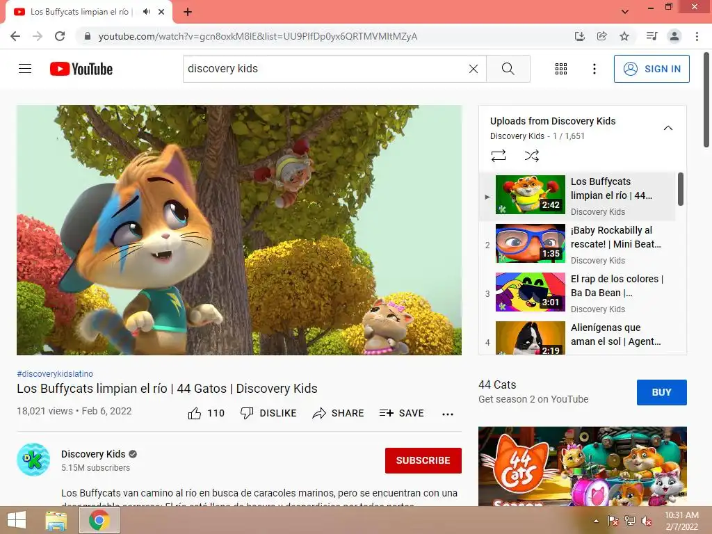Open the Windows Start button
Image resolution: width=712 pixels, height=534 pixels.
[16, 520]
